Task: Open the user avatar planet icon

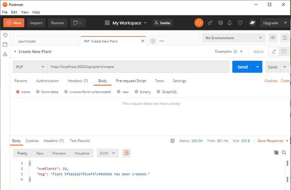Action: tap(252, 23)
